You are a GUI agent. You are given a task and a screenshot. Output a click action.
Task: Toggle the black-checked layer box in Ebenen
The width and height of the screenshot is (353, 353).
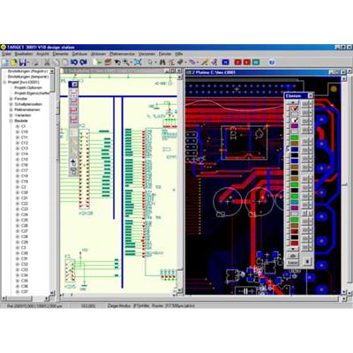[295, 120]
